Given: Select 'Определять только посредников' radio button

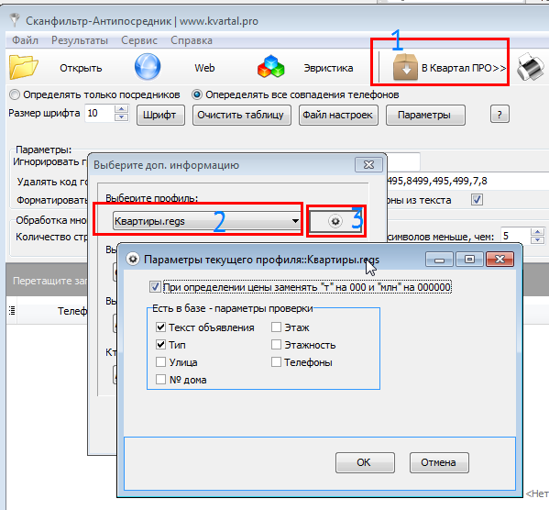Looking at the screenshot, I should click(15, 94).
